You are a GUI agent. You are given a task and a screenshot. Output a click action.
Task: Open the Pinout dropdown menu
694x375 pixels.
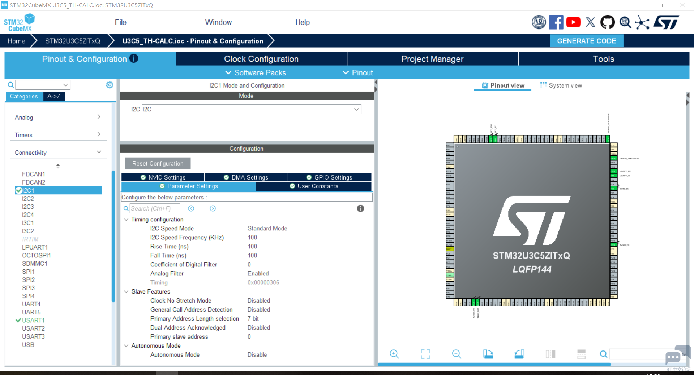tap(358, 73)
